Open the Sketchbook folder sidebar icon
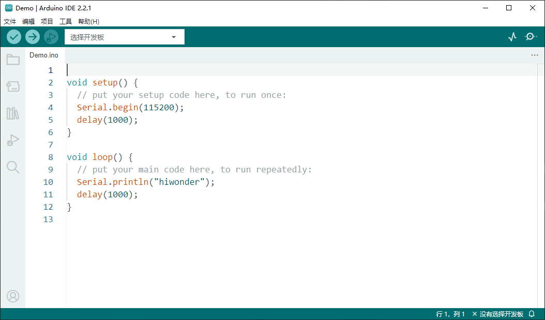The height and width of the screenshot is (320, 545). click(13, 60)
